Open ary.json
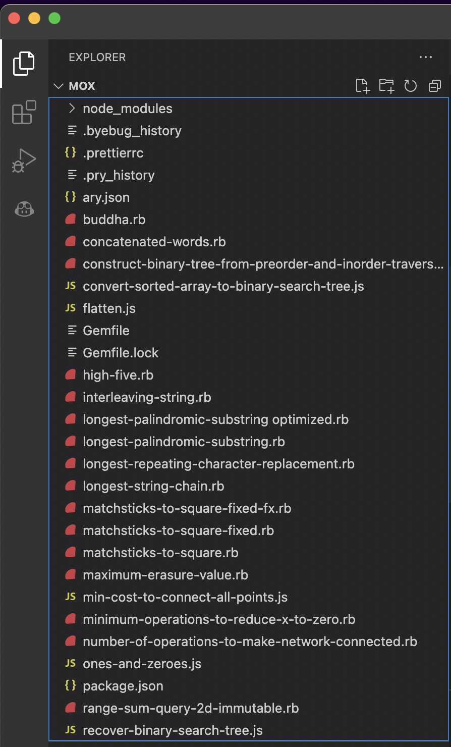451x747 pixels. [106, 197]
